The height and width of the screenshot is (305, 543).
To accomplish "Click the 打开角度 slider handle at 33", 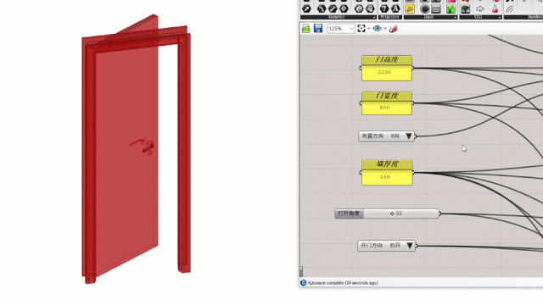I will pos(392,213).
